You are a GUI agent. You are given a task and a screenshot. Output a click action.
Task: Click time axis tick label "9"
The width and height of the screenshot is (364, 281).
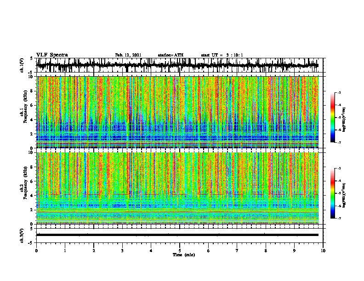coord(294,251)
